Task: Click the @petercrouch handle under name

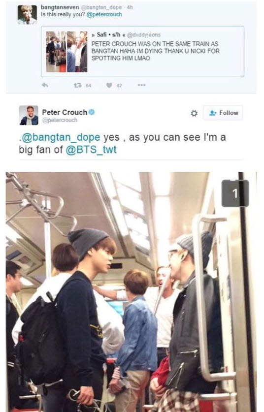Action: (60, 120)
